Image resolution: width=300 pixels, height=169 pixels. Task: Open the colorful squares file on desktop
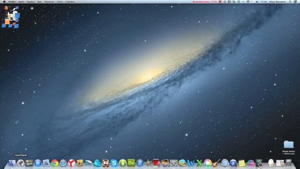click(10, 17)
